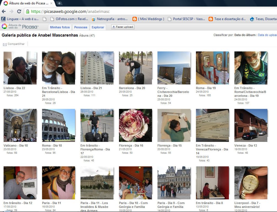Open the Netnografia bookmark
Viewport: 277px width, 212px height.
click(x=110, y=19)
